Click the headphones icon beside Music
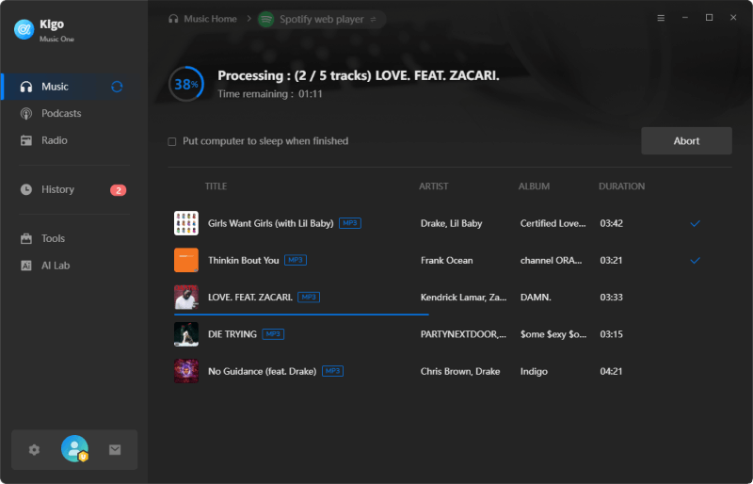The height and width of the screenshot is (484, 753). 26,87
